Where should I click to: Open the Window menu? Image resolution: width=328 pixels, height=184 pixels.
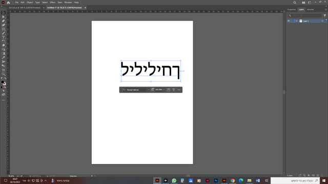[x=68, y=3]
